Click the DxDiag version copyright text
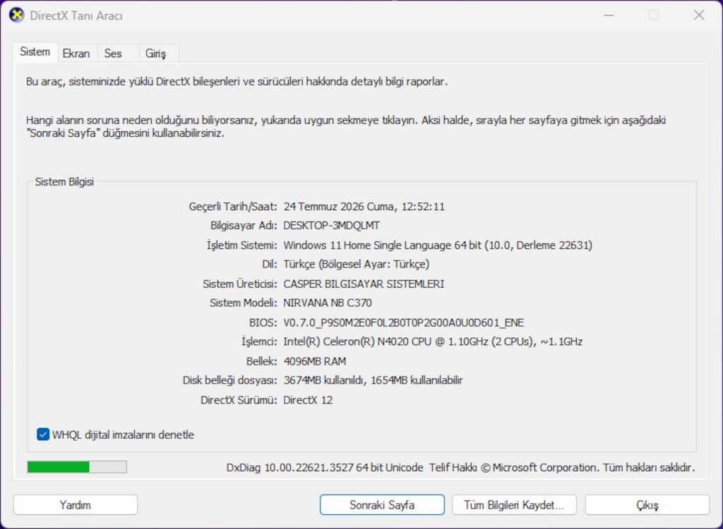The width and height of the screenshot is (723, 529). pos(460,467)
